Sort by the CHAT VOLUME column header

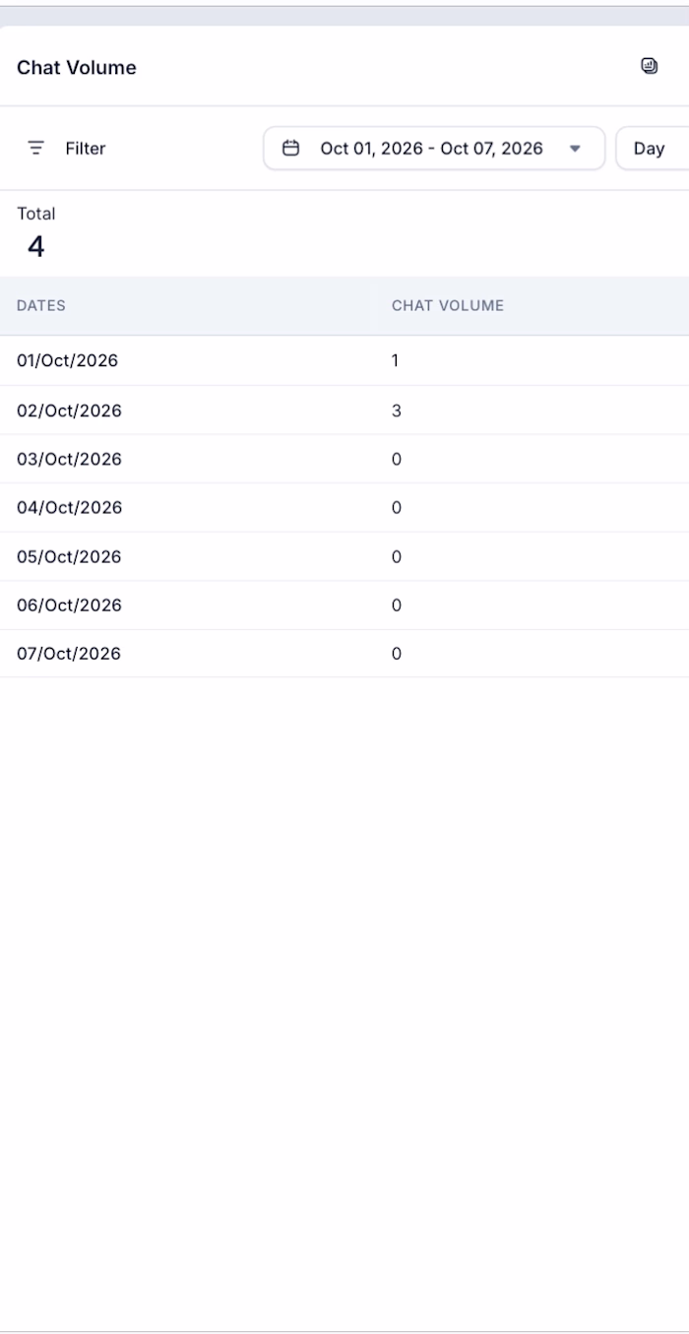tap(448, 305)
